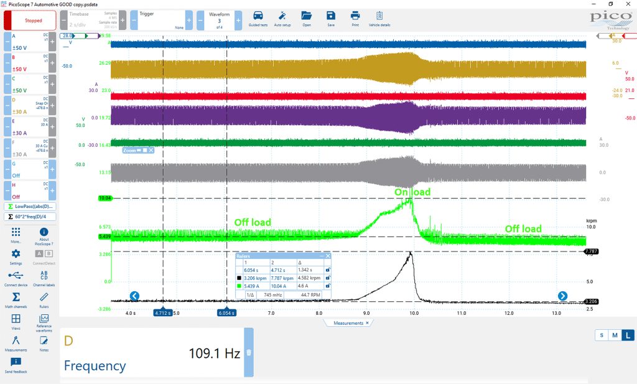Save the waveform with the Save icon
Viewport: 637px width, 384px height.
pyautogui.click(x=331, y=19)
